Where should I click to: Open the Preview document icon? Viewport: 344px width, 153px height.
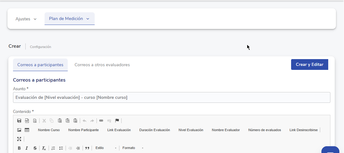[35, 121]
